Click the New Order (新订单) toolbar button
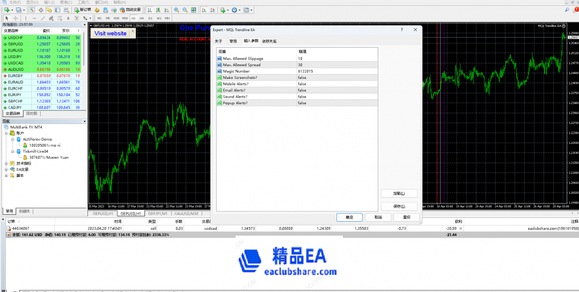The height and width of the screenshot is (292, 579). point(82,10)
